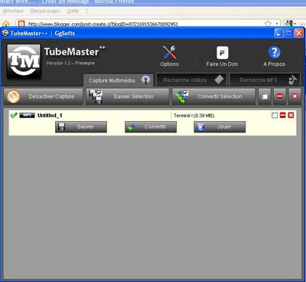Viewport: 306px width, 282px height.
Task: Maximize the TubeMaster window
Action: (x=289, y=33)
